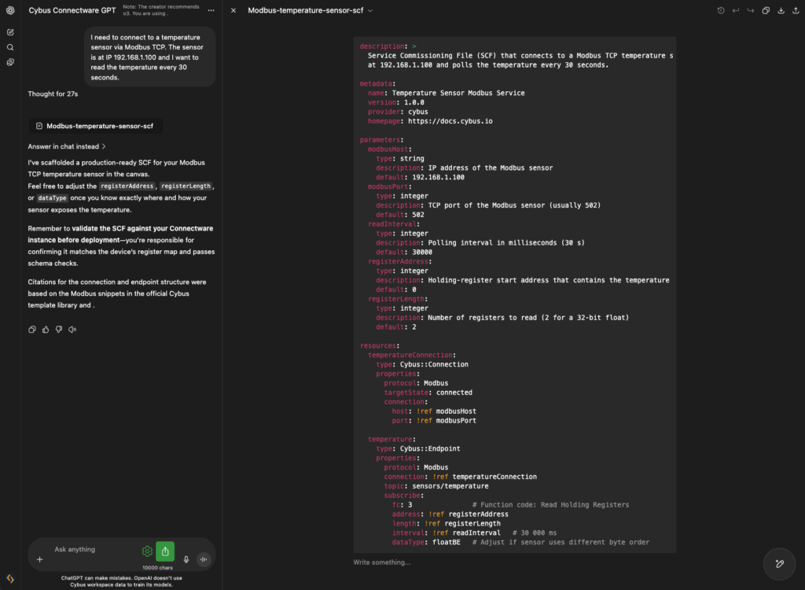Click the green gear icon in composer

click(x=147, y=551)
